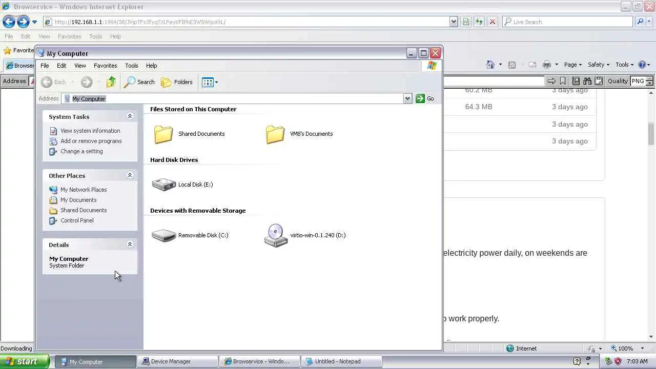The height and width of the screenshot is (369, 656).
Task: Open the IE Page menu dropdown
Action: click(573, 65)
